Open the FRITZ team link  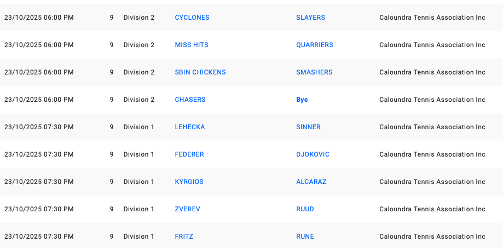tap(184, 237)
